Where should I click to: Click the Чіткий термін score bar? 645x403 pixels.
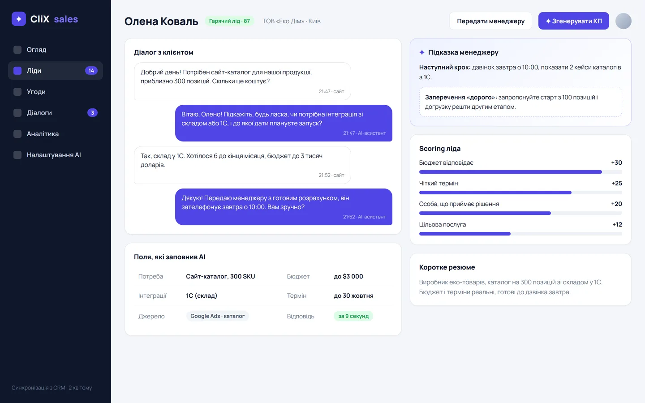[x=520, y=193]
